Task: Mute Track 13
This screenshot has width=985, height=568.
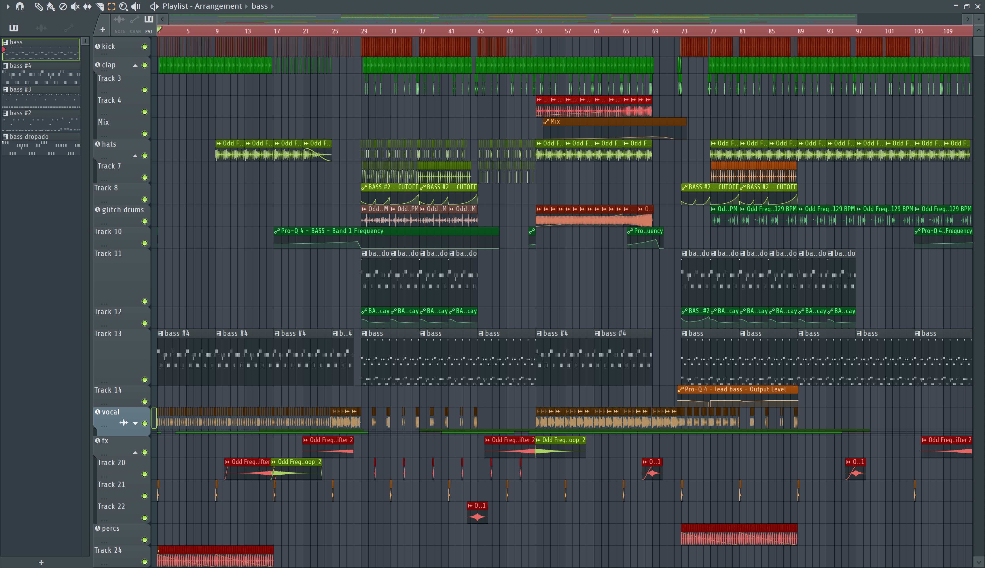Action: [145, 380]
